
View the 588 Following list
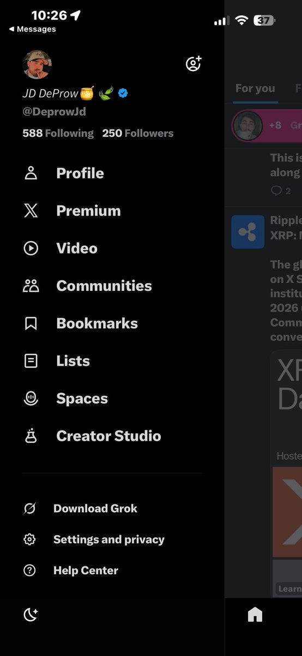(x=58, y=133)
